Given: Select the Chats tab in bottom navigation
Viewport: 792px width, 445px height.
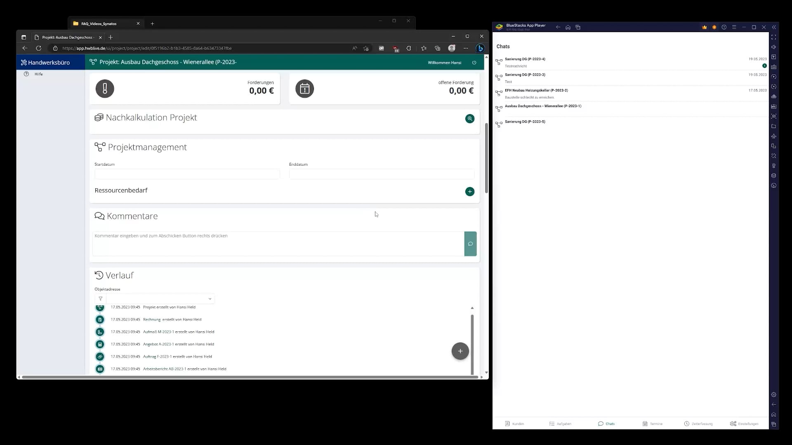Looking at the screenshot, I should click(606, 424).
